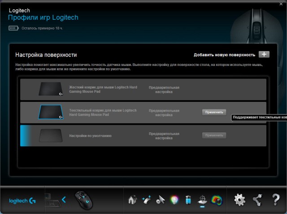This screenshot has height=214, width=287.
Task: Click 'Текстильный коврик для мыши Logitech' text
Action: coord(103,110)
